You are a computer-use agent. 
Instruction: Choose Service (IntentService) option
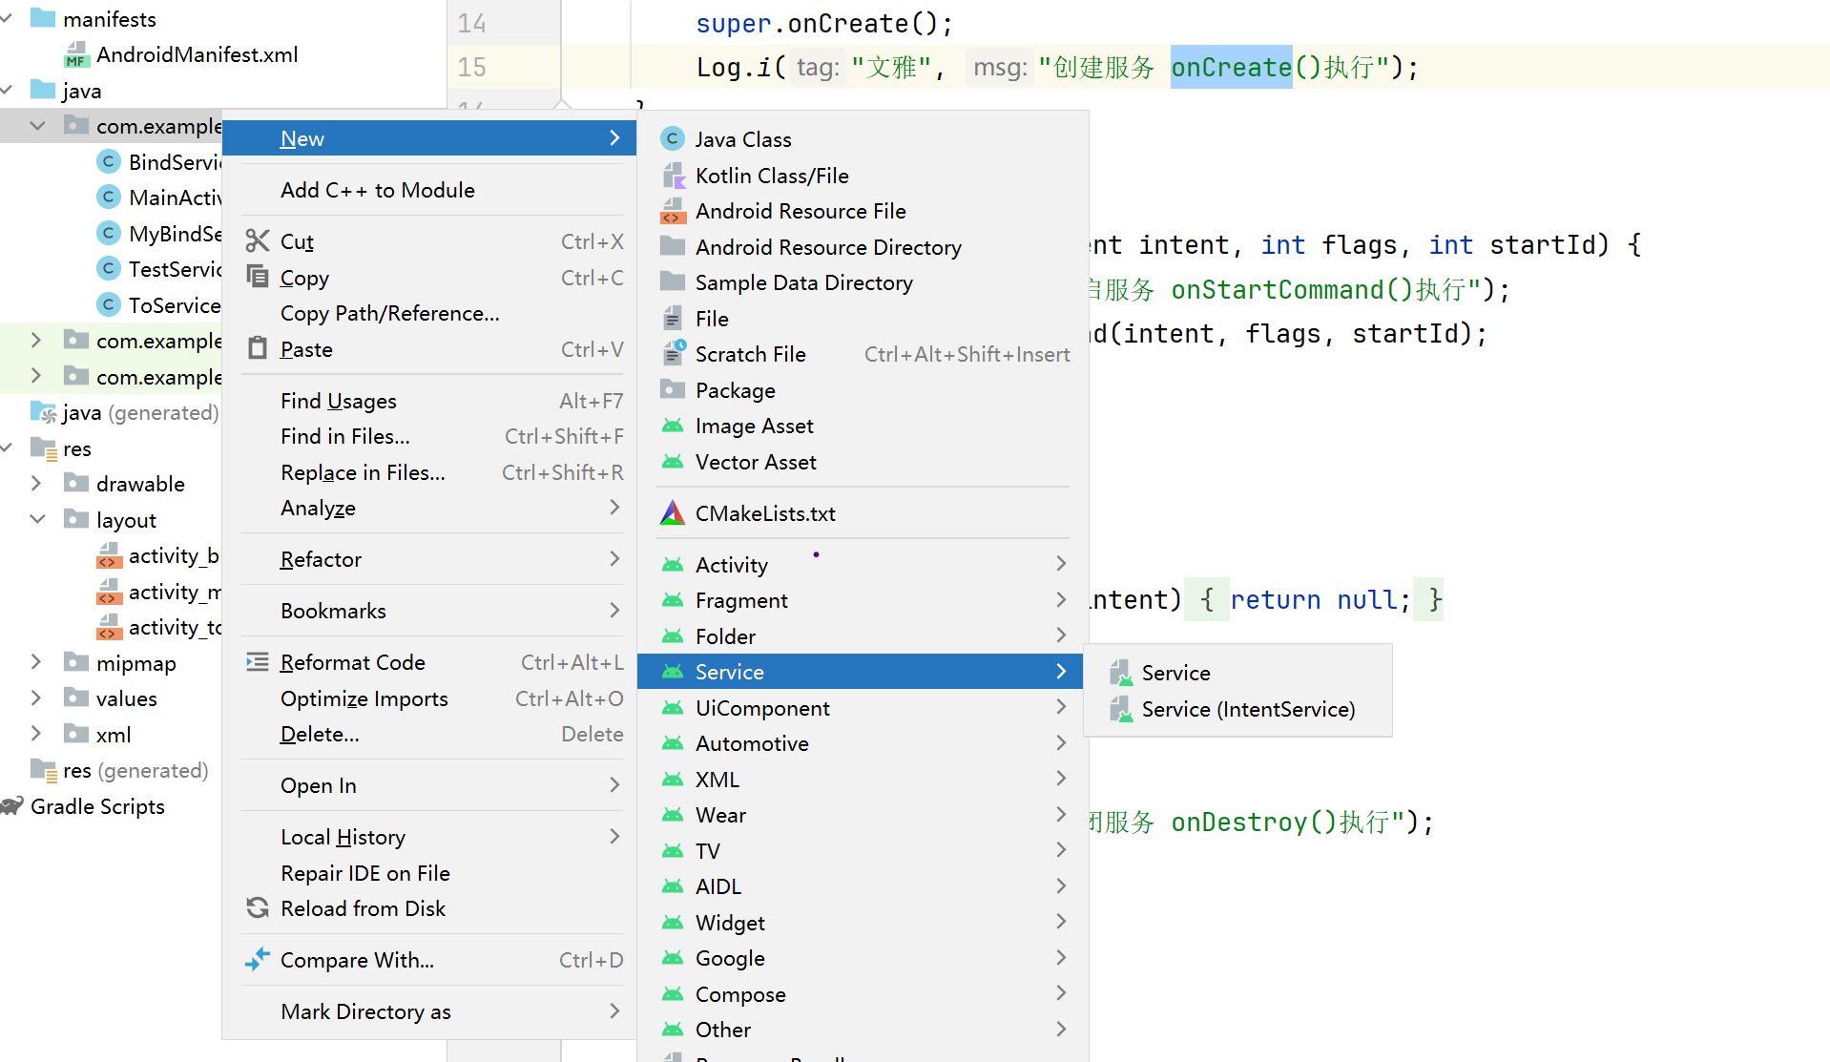pos(1237,709)
